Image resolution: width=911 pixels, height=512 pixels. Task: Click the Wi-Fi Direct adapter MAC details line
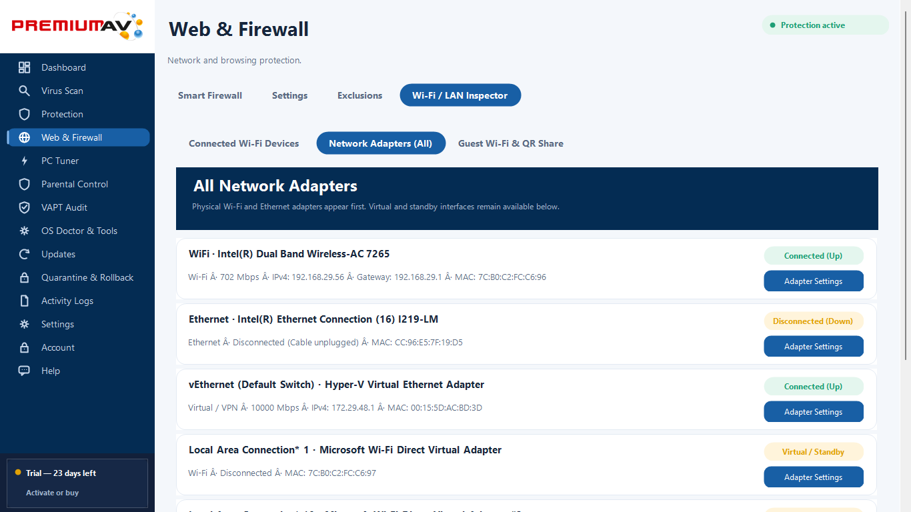point(282,473)
